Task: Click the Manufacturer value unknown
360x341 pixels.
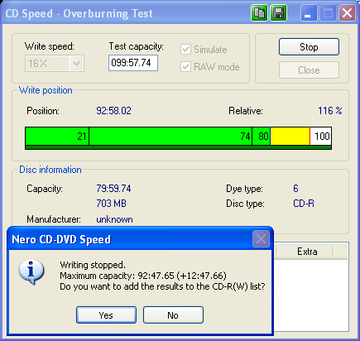Action: pos(114,219)
